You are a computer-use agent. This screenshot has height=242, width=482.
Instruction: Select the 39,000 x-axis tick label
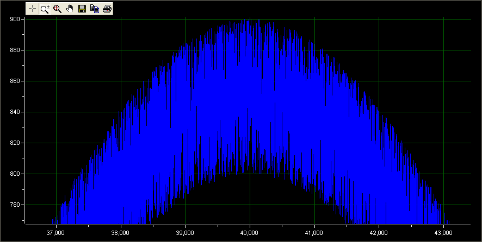[185, 233]
